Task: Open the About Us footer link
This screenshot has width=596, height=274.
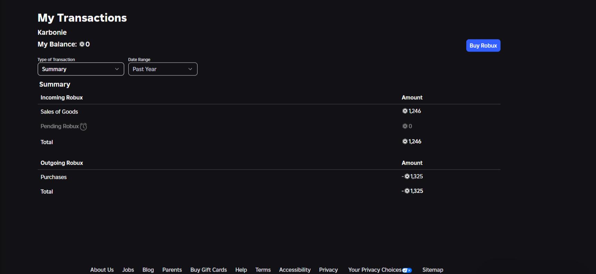Action: (102, 270)
